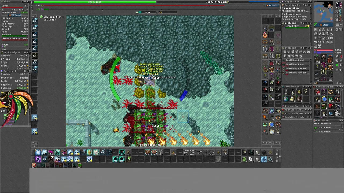Image resolution: width=344 pixels, height=193 pixels.
Task: Click the question mark help icon
Action: [x=331, y=29]
